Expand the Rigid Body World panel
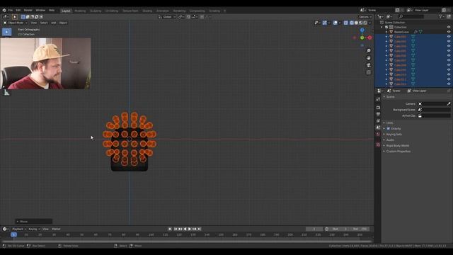Image resolution: width=453 pixels, height=255 pixels. point(397,146)
